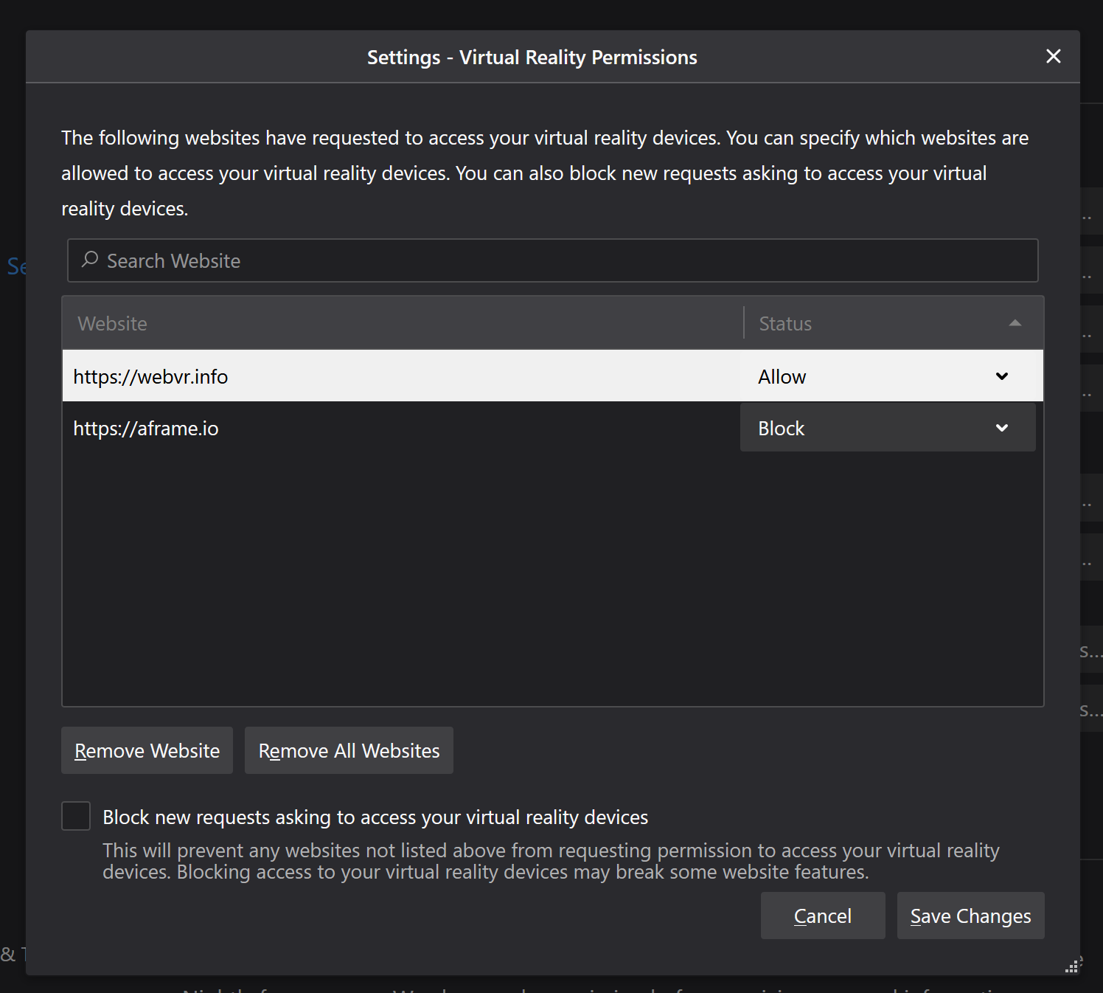
Task: Save the permission changes
Action: click(x=970, y=916)
